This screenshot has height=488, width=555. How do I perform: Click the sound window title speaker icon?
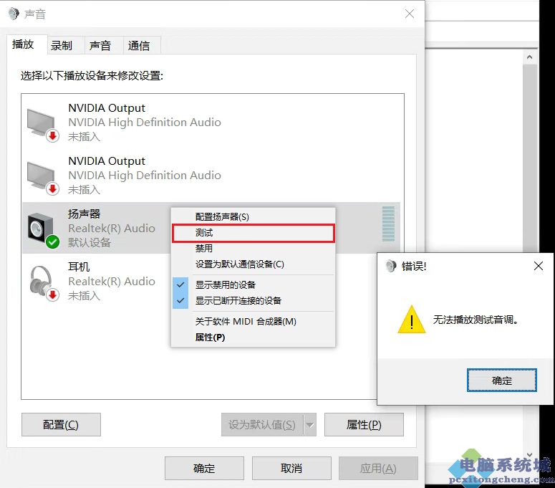tap(14, 14)
